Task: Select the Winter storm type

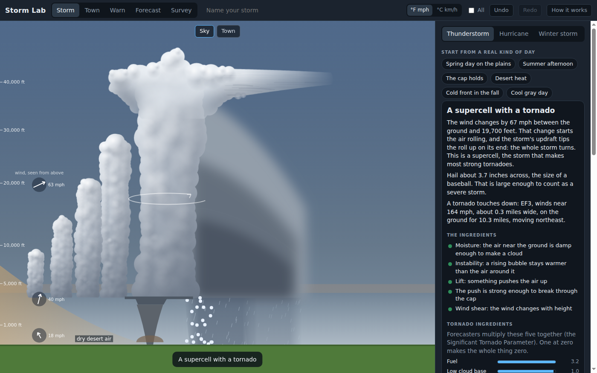Action: point(558,34)
